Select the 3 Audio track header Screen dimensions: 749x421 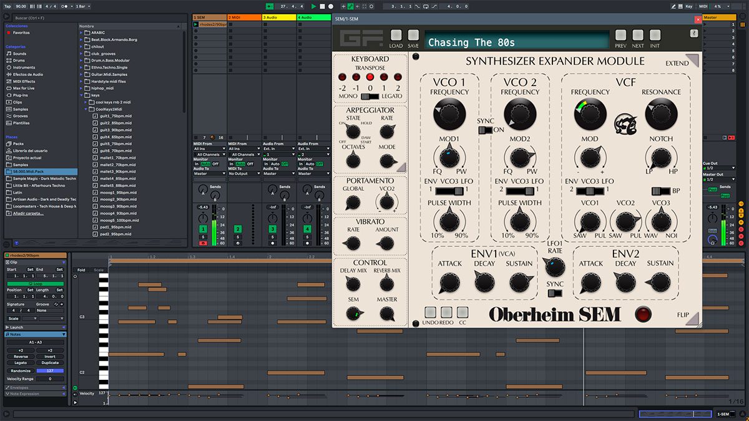click(x=278, y=17)
